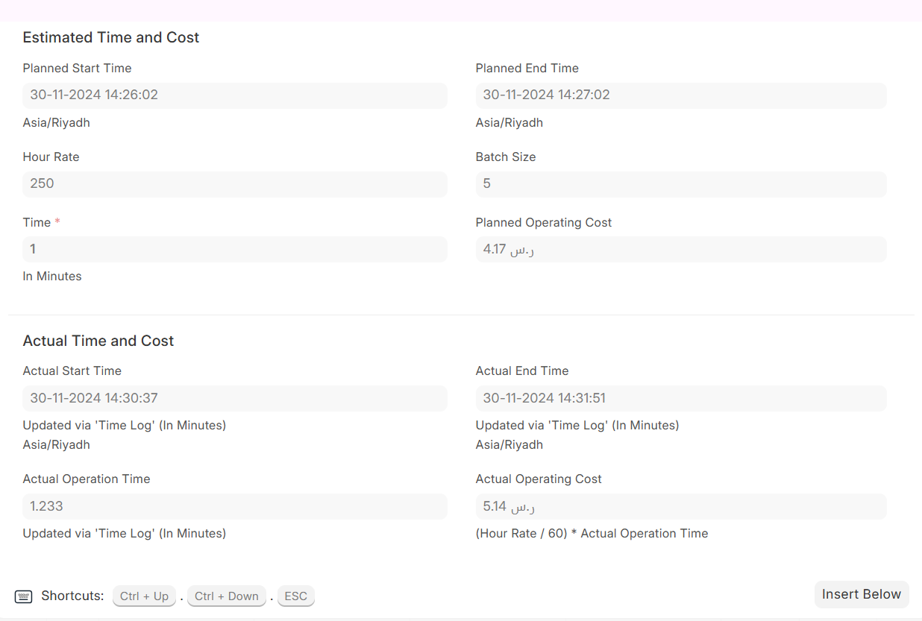The image size is (922, 621).
Task: Click the Hour Rate field showing 250
Action: (x=234, y=184)
